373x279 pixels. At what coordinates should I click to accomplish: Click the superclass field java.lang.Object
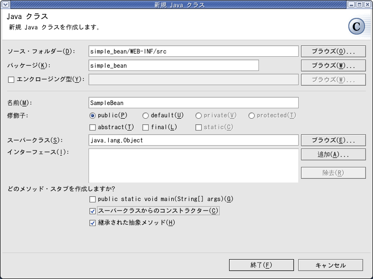click(194, 140)
